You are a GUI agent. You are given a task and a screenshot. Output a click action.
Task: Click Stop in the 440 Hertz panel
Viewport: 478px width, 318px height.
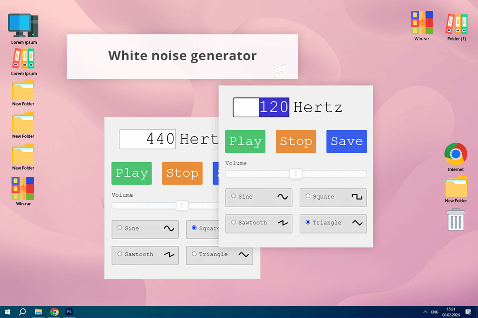click(182, 173)
